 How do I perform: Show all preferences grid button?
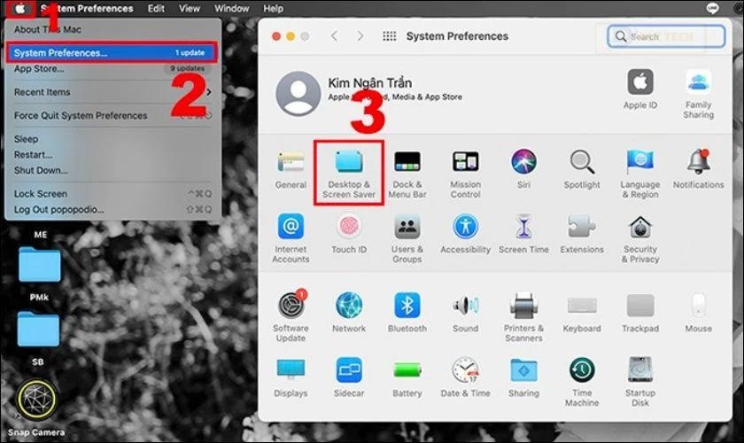coord(389,36)
